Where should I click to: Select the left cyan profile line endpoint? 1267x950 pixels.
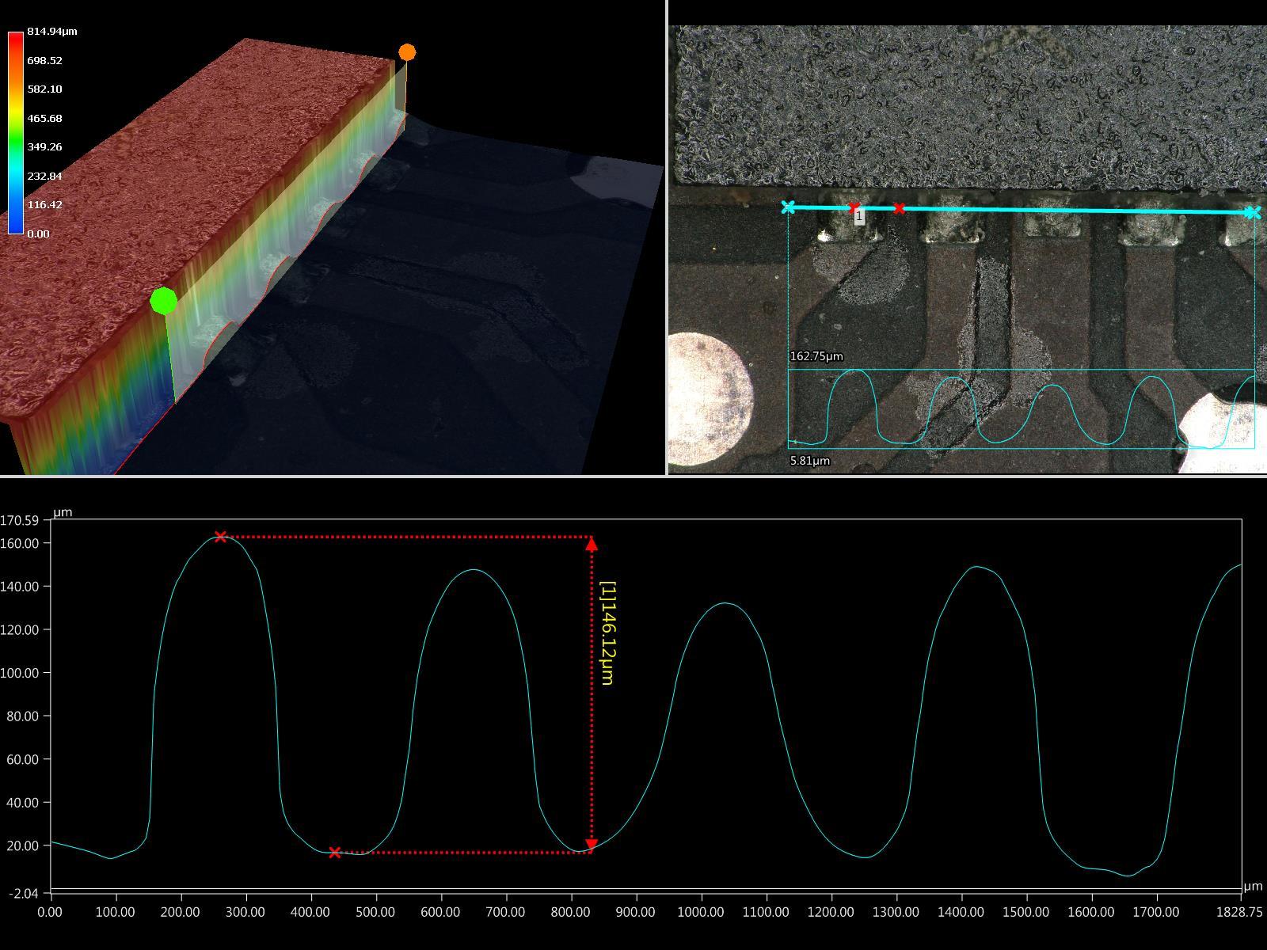[788, 207]
